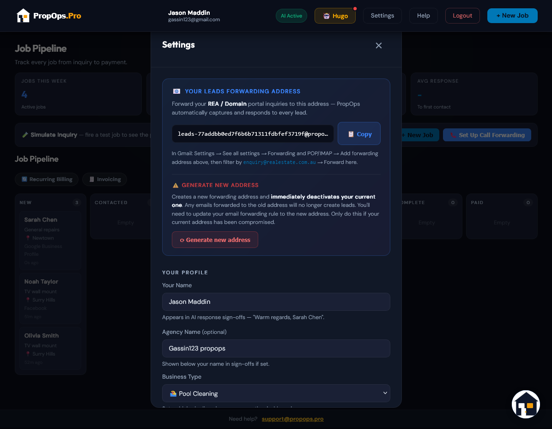Open the Noah Taylor job card

(50, 299)
